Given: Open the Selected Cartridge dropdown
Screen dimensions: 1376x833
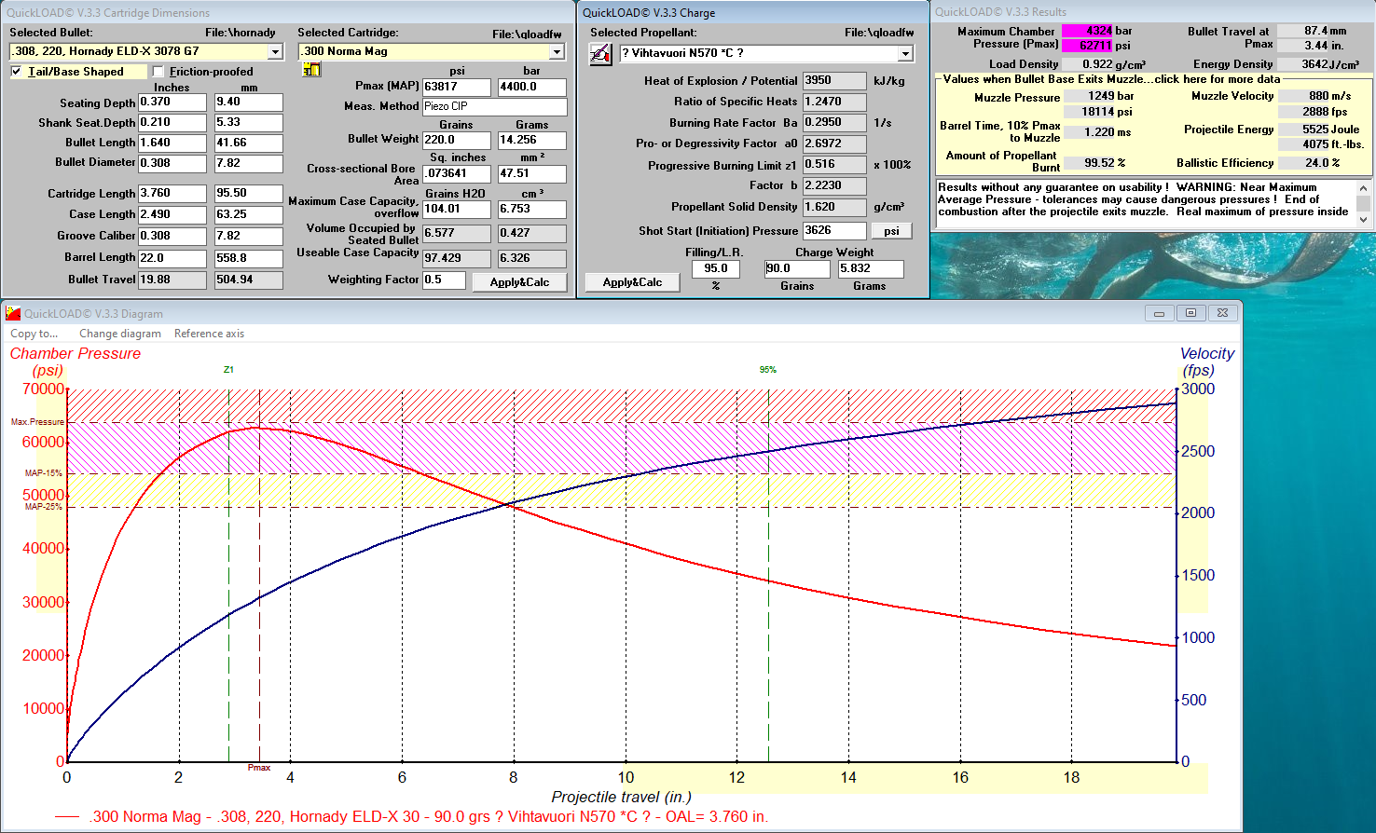Looking at the screenshot, I should pos(557,52).
